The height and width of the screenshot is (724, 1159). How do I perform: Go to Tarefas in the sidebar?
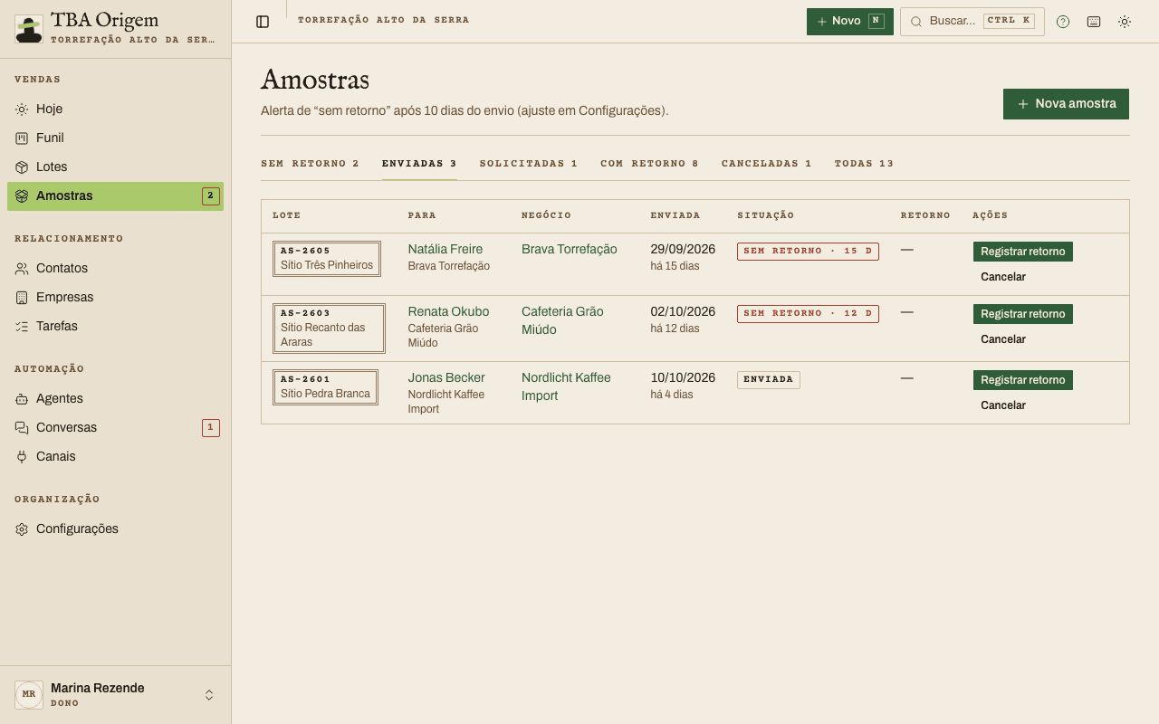tap(115, 326)
